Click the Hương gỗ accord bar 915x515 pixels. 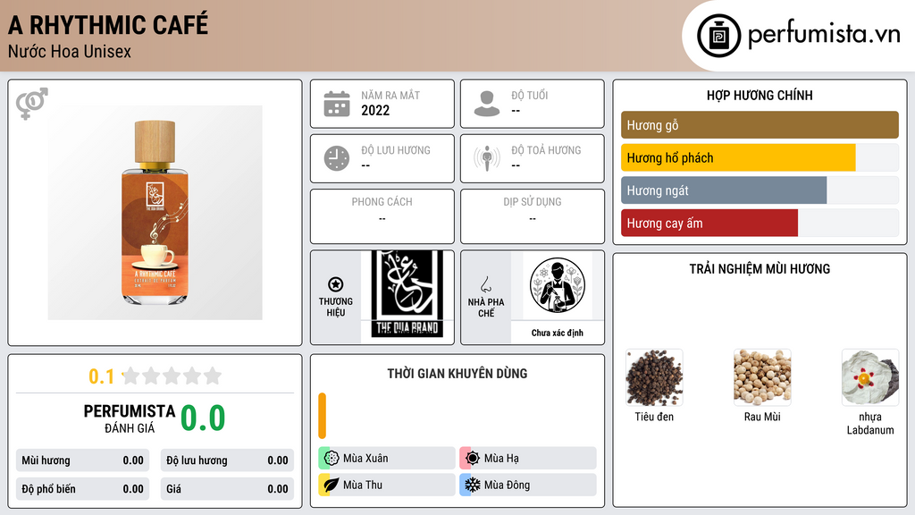(x=760, y=125)
